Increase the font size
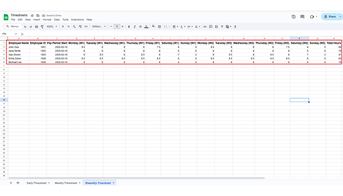Screen dimensions: 343x196 coord(122,27)
